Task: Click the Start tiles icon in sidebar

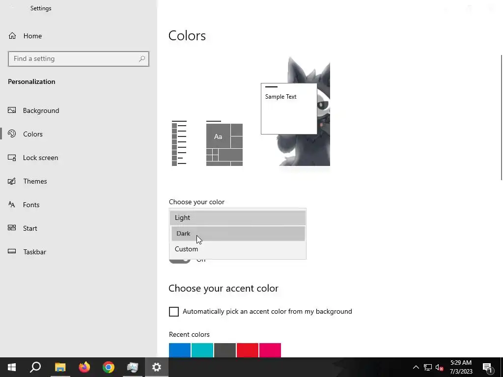Action: [12, 228]
